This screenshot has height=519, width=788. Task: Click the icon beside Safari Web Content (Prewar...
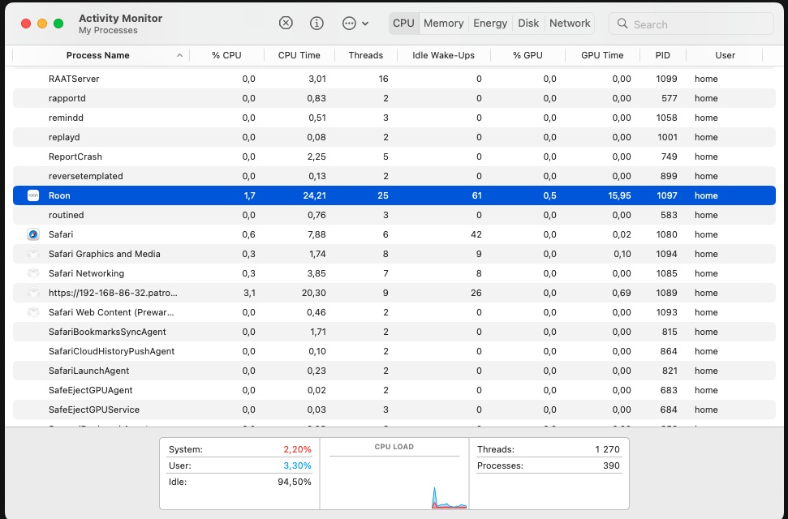33,312
